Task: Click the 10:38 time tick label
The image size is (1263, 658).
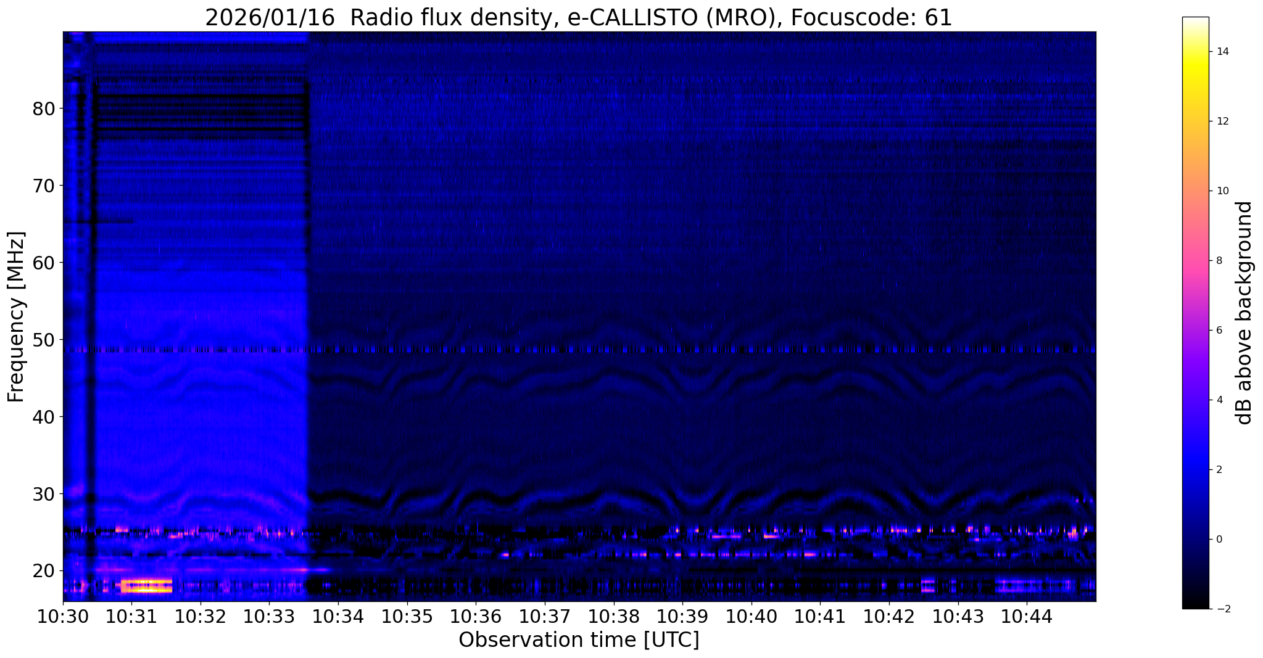Action: point(614,617)
